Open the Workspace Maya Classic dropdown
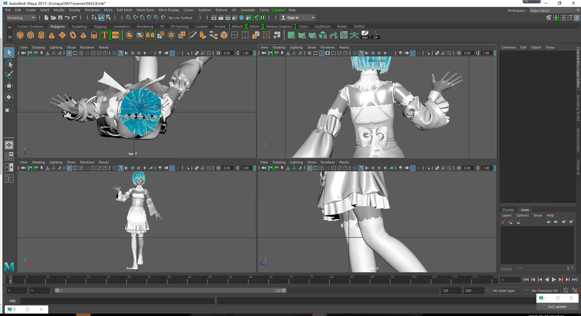Image resolution: width=581 pixels, height=316 pixels. tap(554, 11)
